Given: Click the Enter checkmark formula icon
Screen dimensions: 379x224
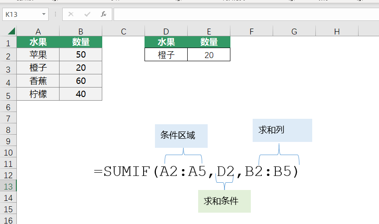Looking at the screenshot, I should 87,14.
